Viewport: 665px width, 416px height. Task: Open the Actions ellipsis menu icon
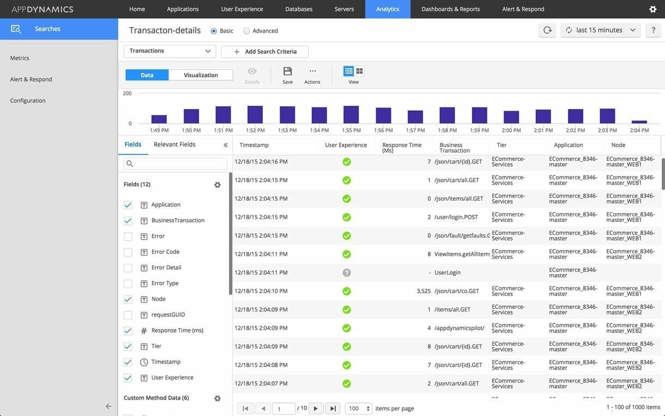click(312, 70)
